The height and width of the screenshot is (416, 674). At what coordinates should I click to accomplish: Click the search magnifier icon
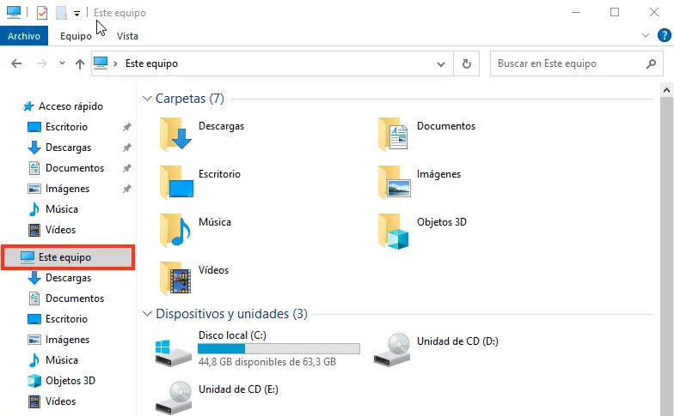[651, 63]
